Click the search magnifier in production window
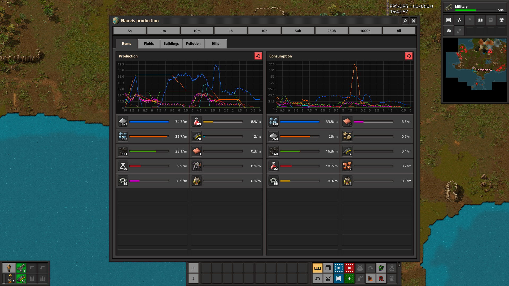 click(405, 21)
